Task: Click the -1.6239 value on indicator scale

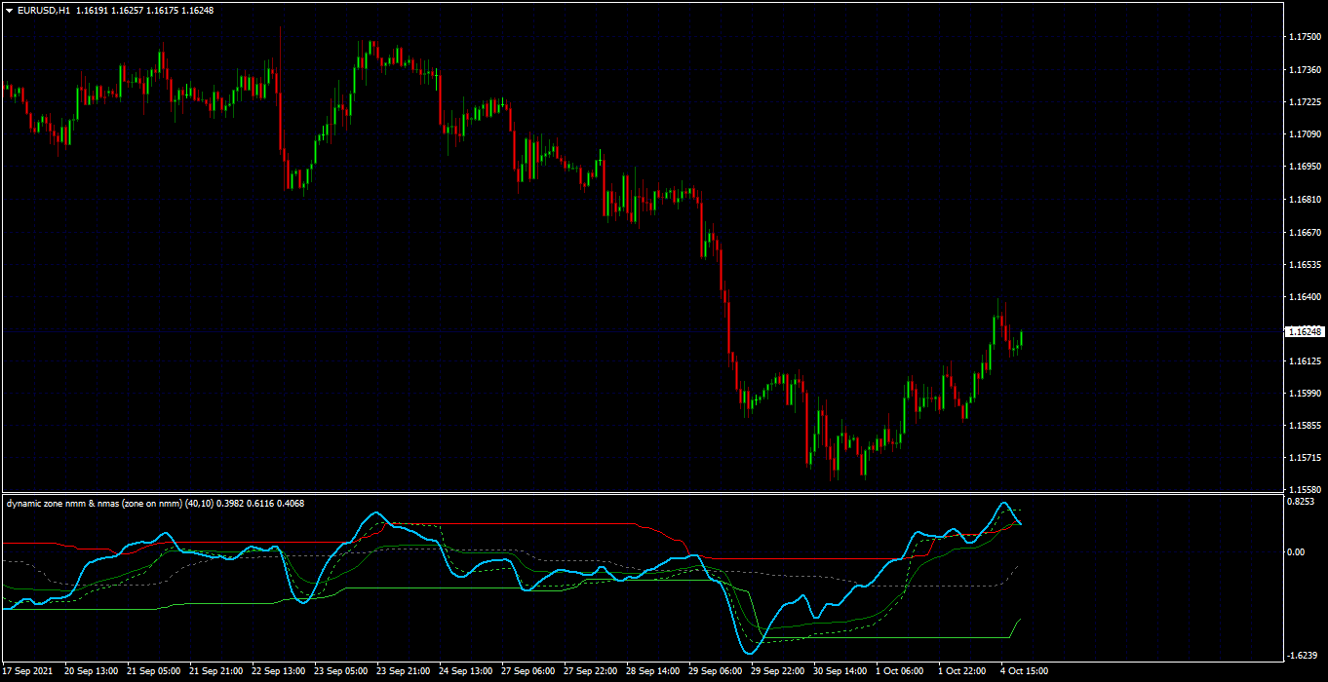Action: click(1303, 655)
